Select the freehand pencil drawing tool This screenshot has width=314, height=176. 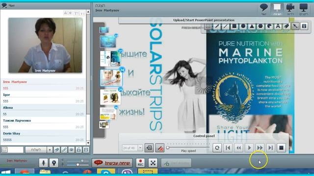click(217, 26)
